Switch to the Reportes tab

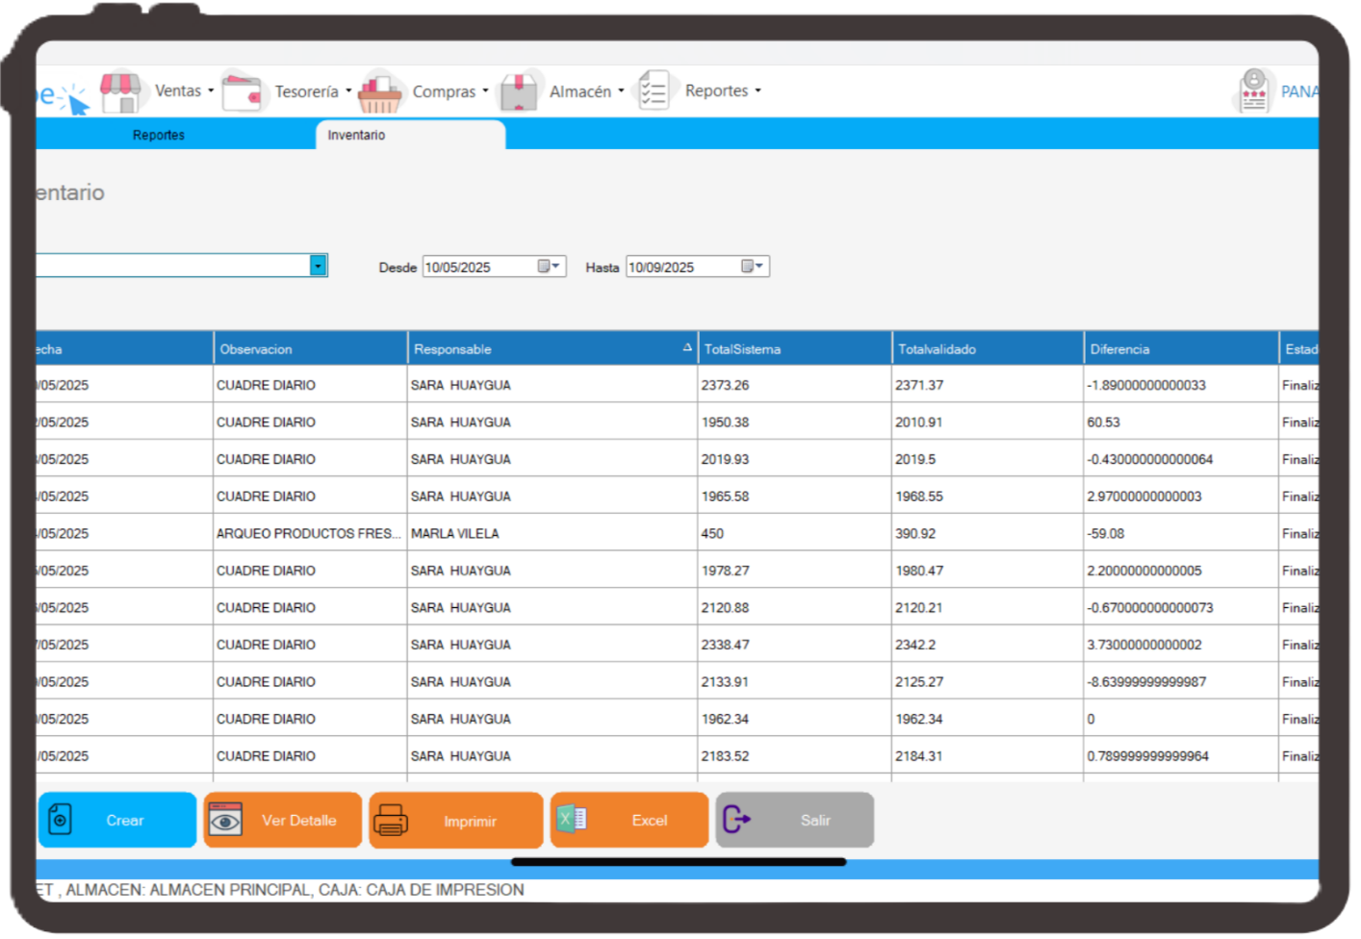[x=159, y=136]
